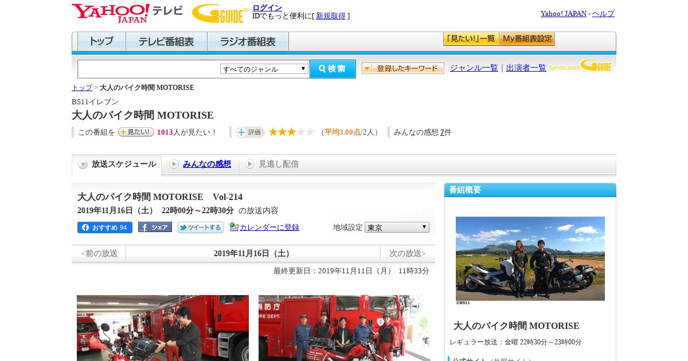Viewport: 688px width, 361px height.
Task: Click the G-GUIDE logo in header
Action: click(220, 13)
